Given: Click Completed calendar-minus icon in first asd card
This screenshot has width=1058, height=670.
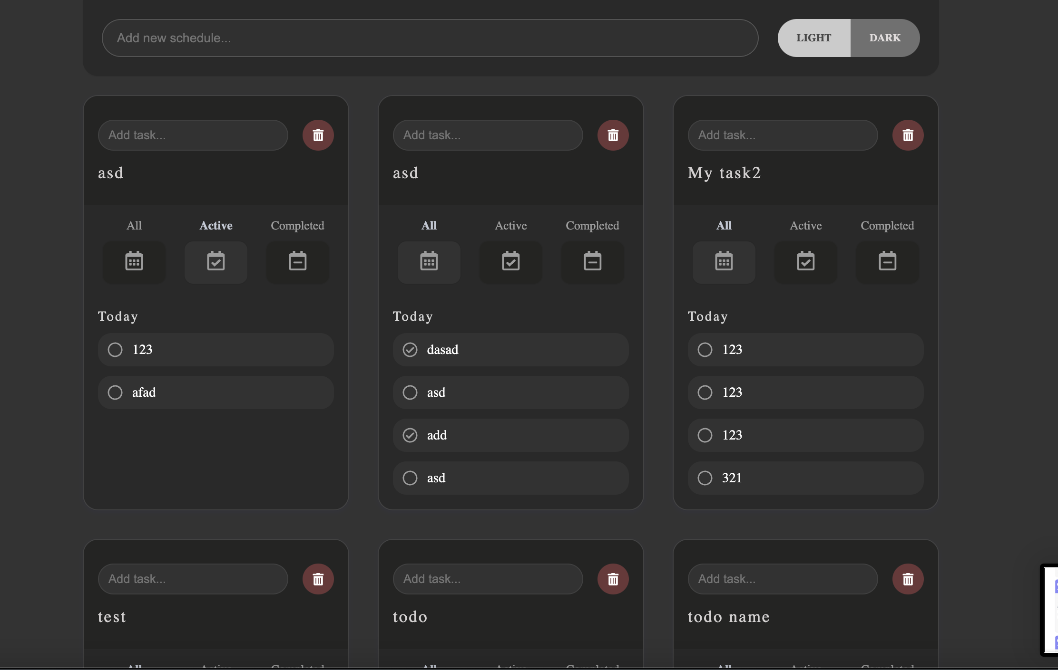Looking at the screenshot, I should tap(297, 262).
